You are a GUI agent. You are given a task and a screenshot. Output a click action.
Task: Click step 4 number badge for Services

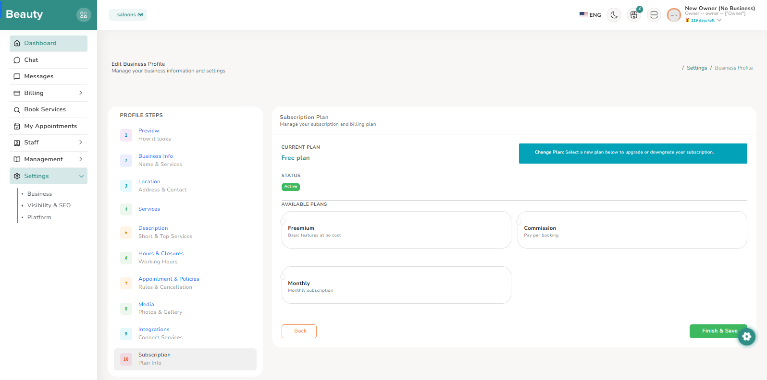(x=126, y=209)
